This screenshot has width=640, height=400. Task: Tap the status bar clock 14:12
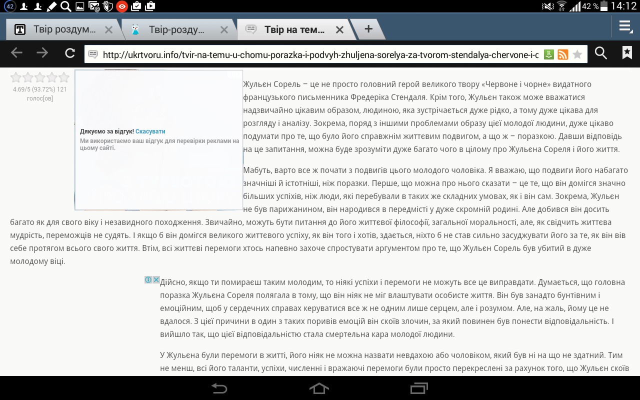click(623, 6)
